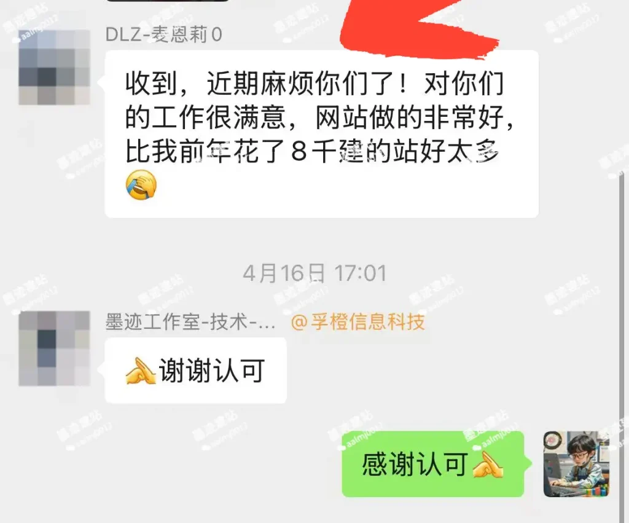The image size is (629, 523).
Task: Select the green 感谢认可 message bubble
Action: point(433,464)
